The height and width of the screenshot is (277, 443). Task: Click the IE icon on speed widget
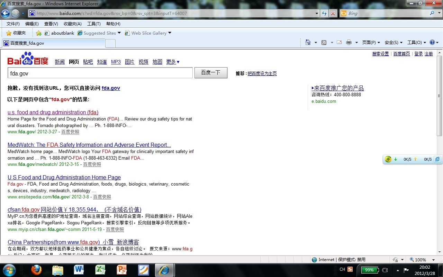click(437, 159)
